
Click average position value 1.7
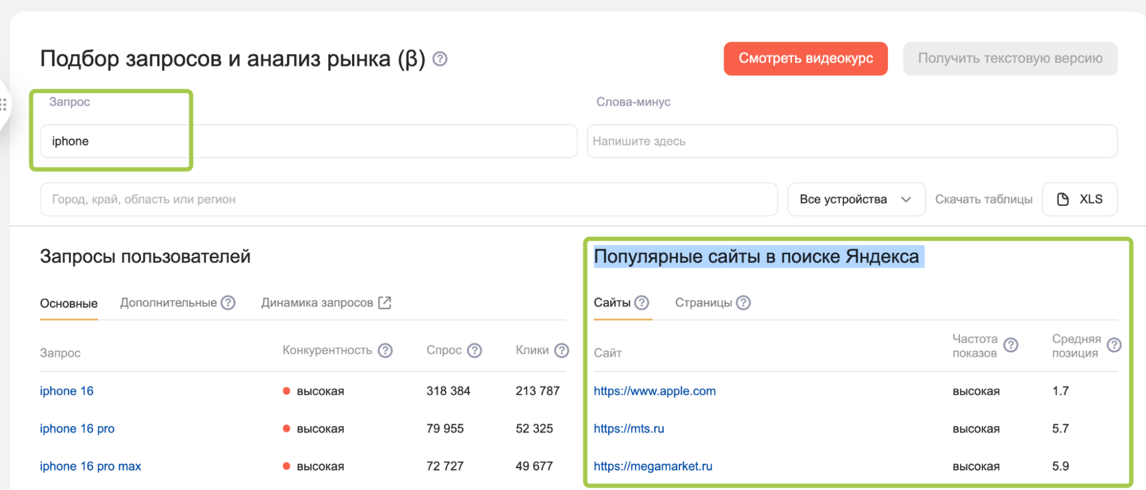[x=1061, y=391]
